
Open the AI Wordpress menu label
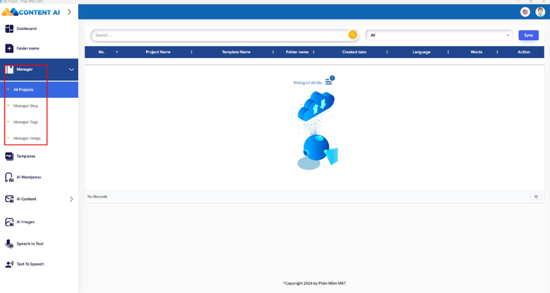pos(29,178)
